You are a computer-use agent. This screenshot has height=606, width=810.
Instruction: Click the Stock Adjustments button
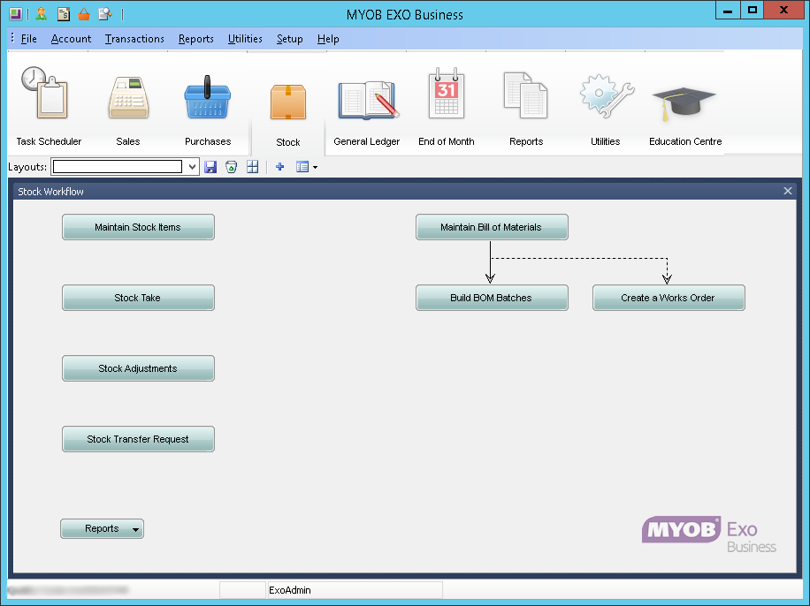click(x=139, y=368)
